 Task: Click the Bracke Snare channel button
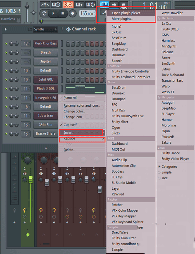pyautogui.click(x=45, y=134)
